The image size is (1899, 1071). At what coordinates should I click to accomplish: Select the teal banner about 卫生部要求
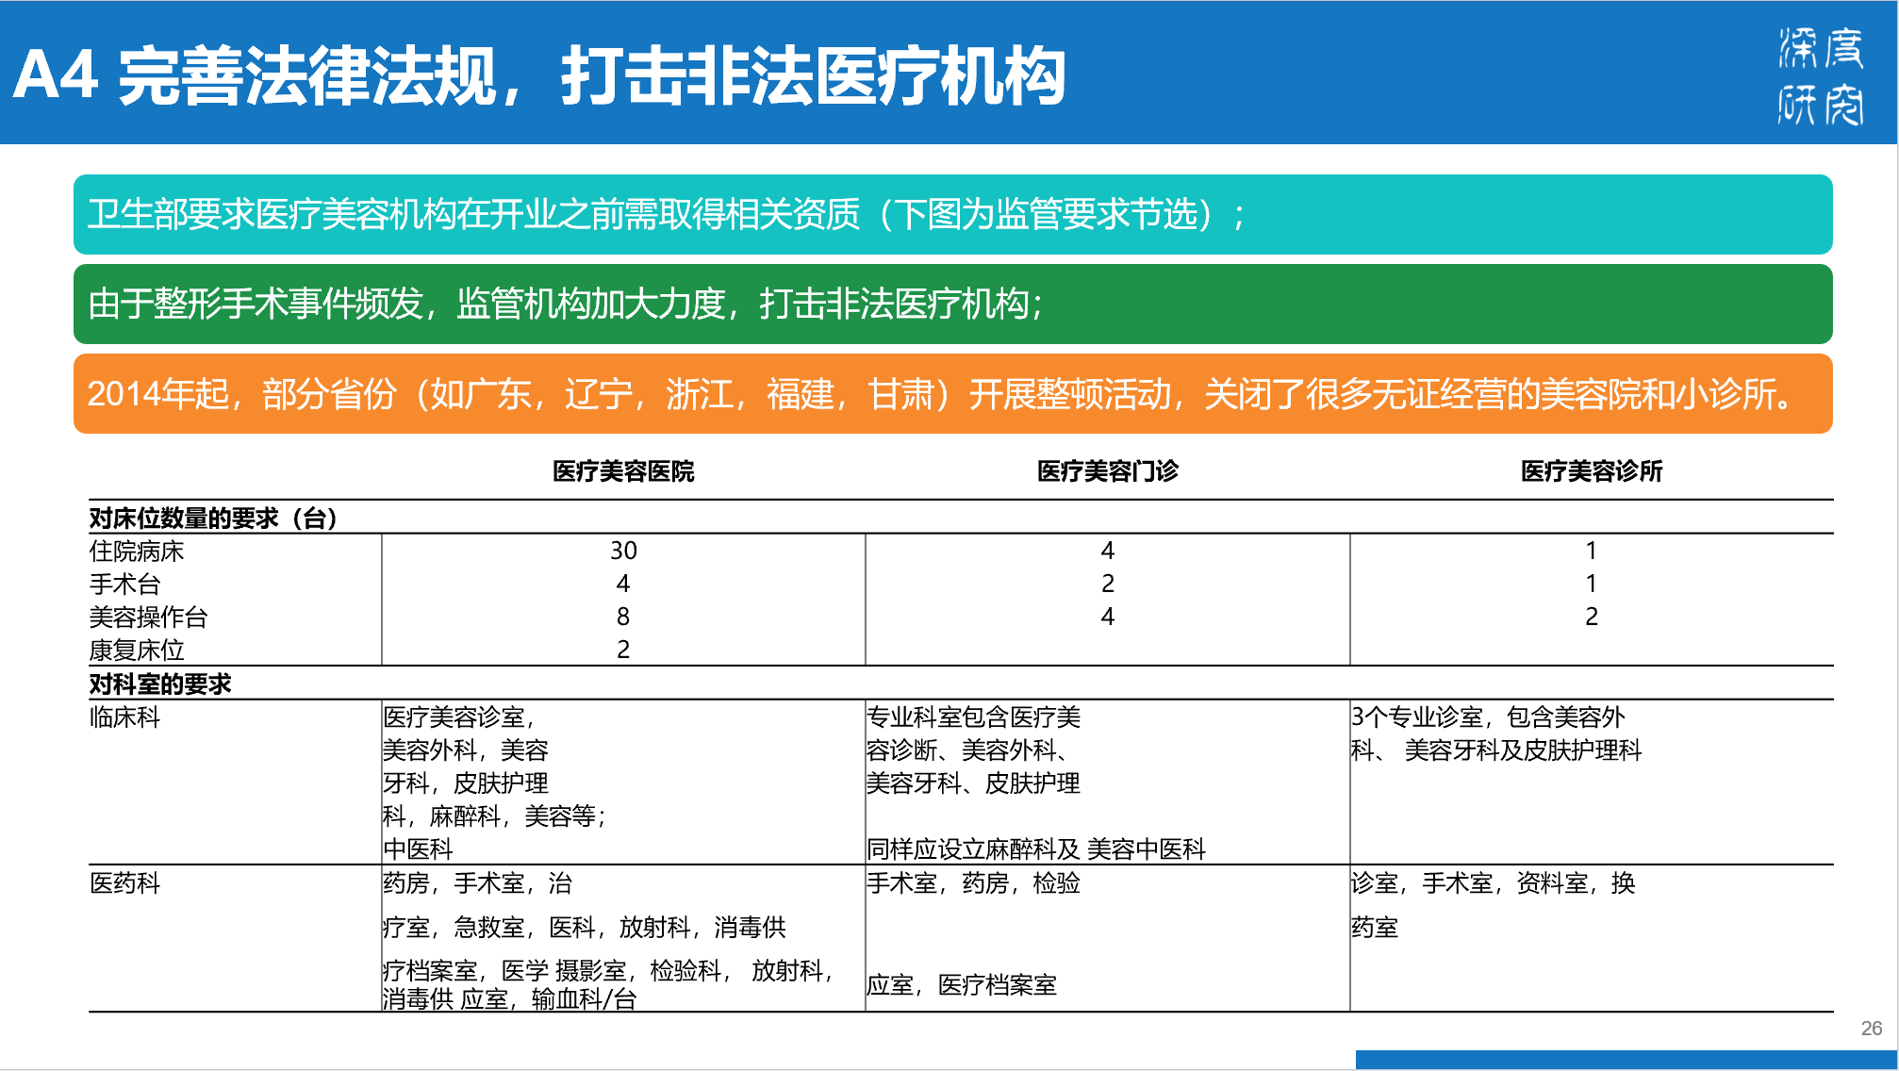(952, 214)
